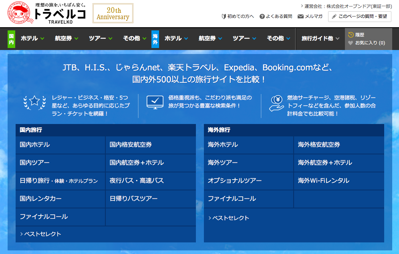Click the 国内旅行 panel heading

click(31, 130)
